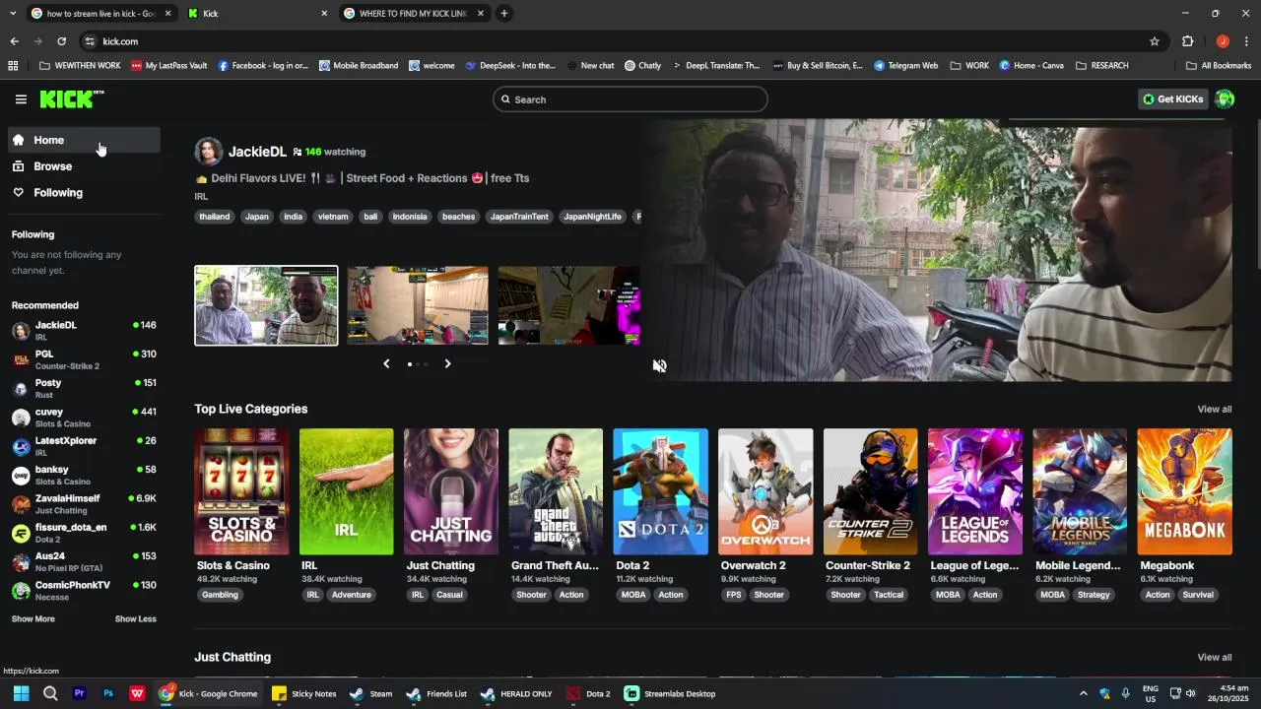This screenshot has width=1261, height=709.
Task: Open Megabonk category card
Action: 1184,491
